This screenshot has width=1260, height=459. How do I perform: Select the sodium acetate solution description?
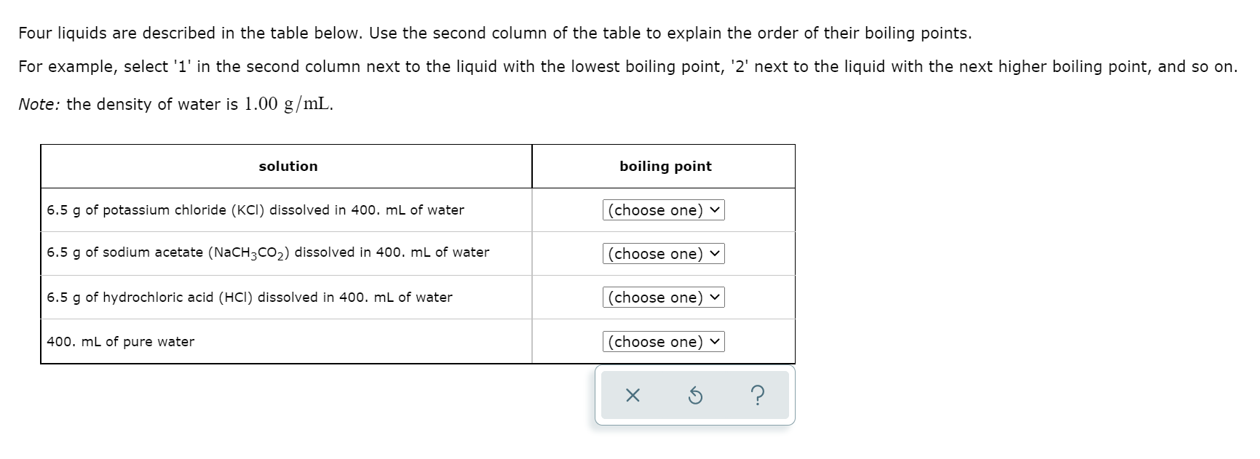[x=268, y=252]
